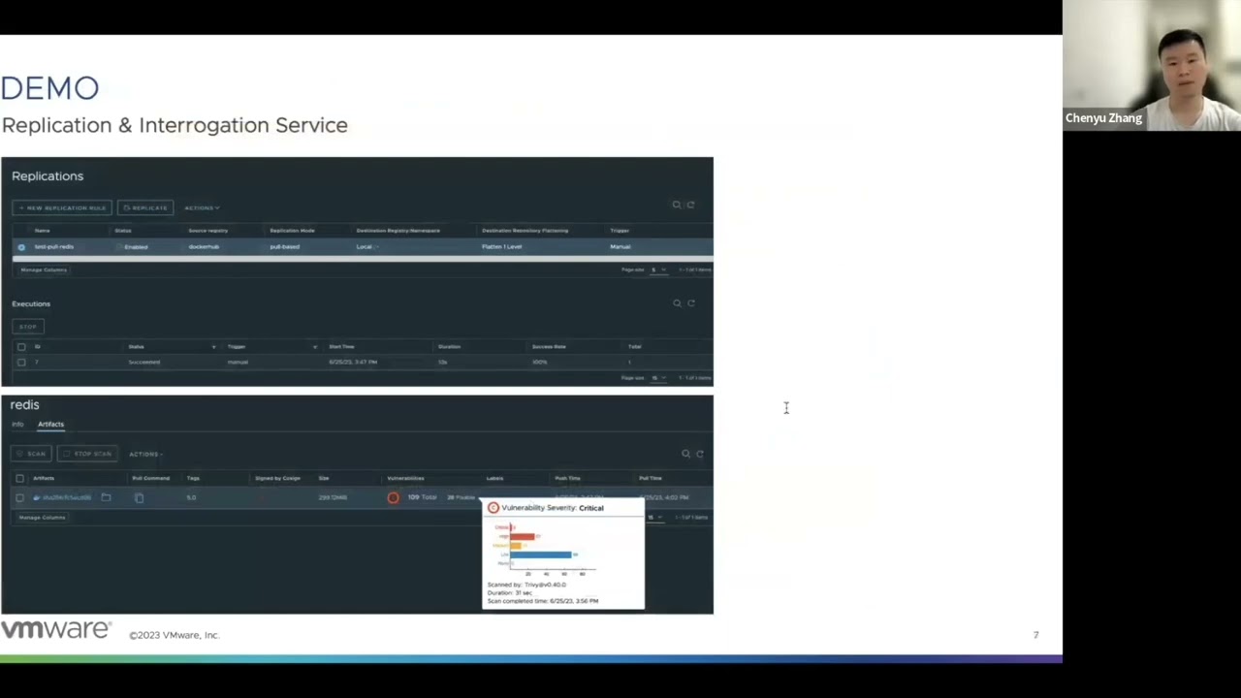
Task: Click Chenyu Zhang's webcam video thumbnail
Action: pyautogui.click(x=1152, y=65)
